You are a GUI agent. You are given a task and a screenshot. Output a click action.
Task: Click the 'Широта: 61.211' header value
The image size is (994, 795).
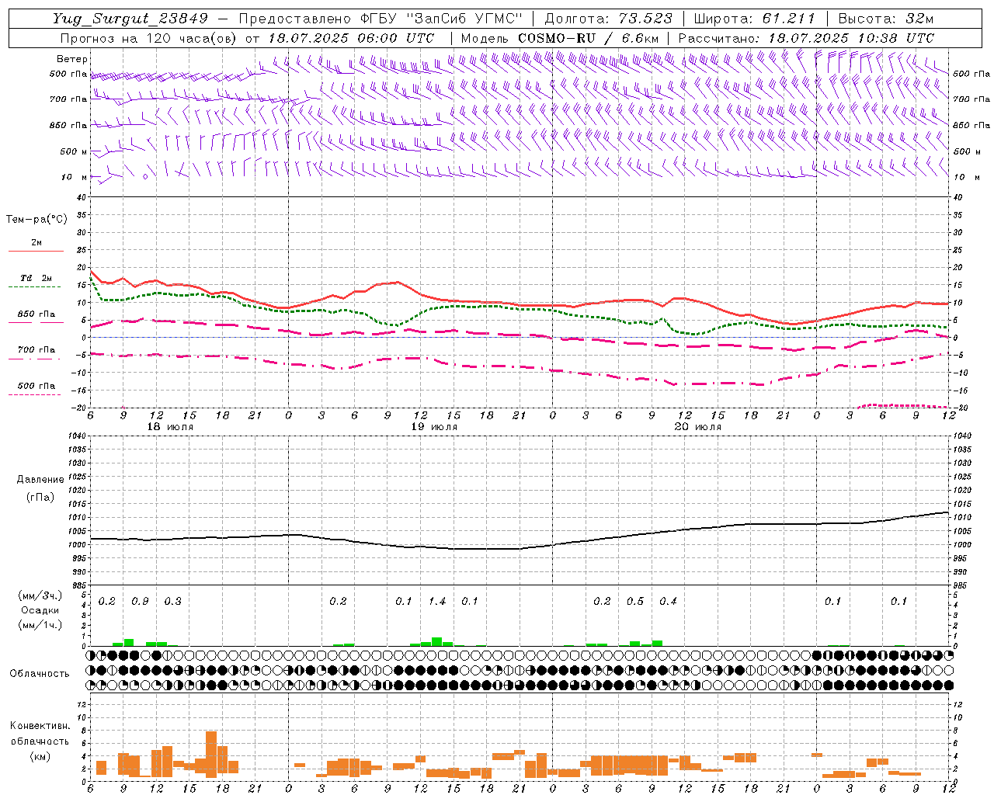(x=754, y=19)
